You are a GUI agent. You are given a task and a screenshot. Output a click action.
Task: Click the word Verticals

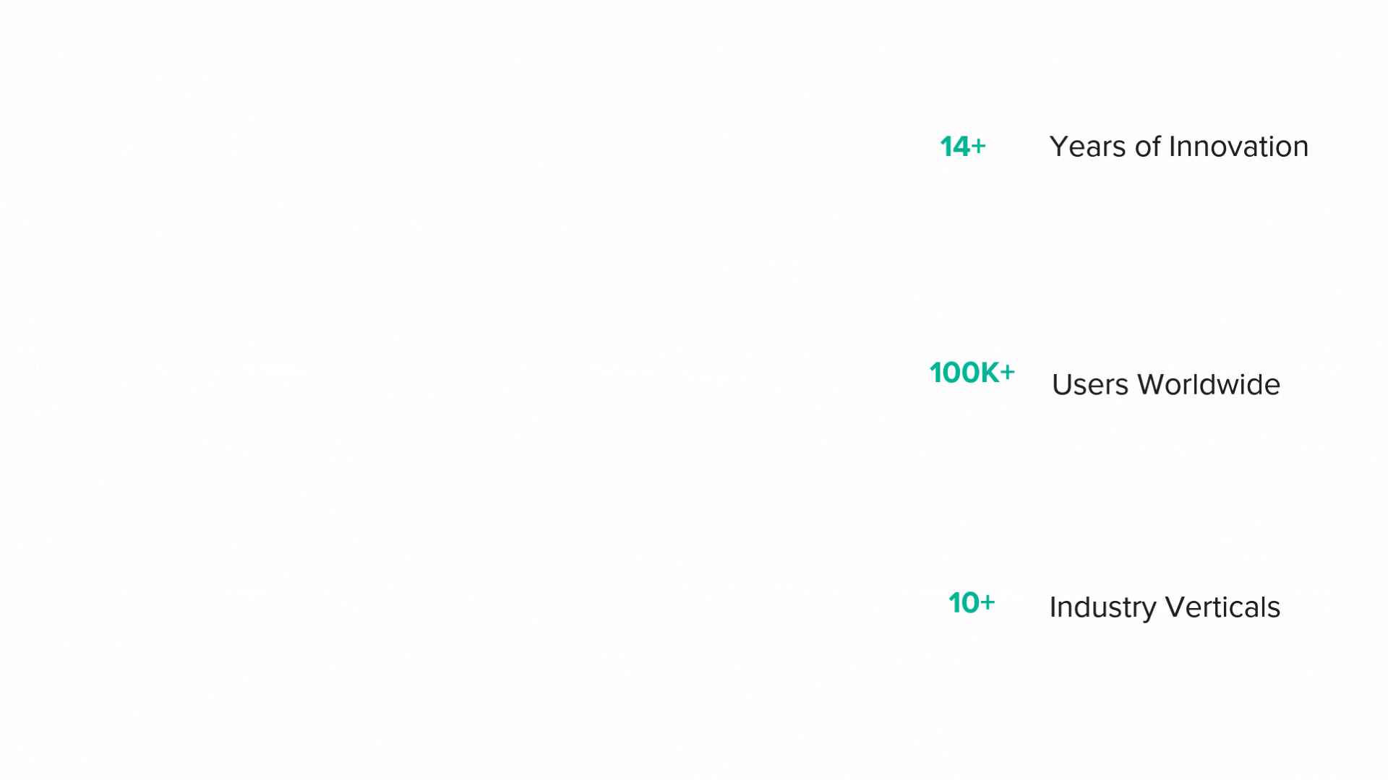click(x=1222, y=607)
